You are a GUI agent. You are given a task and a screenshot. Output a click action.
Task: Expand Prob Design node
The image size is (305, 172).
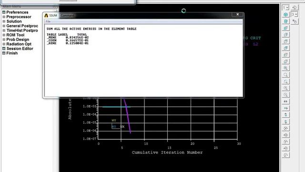4,40
